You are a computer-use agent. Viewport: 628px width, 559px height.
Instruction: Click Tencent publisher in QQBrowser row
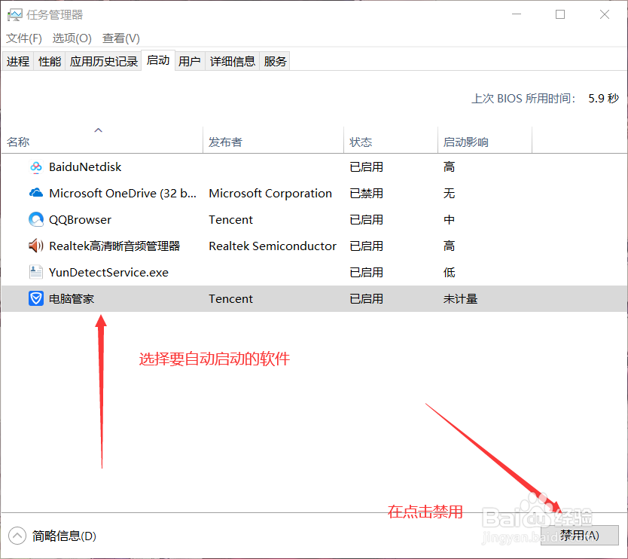click(230, 220)
